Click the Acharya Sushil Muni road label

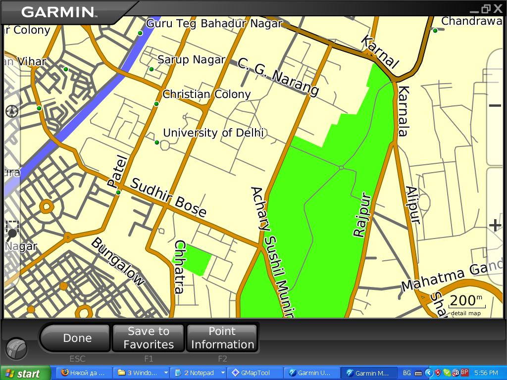click(x=273, y=252)
